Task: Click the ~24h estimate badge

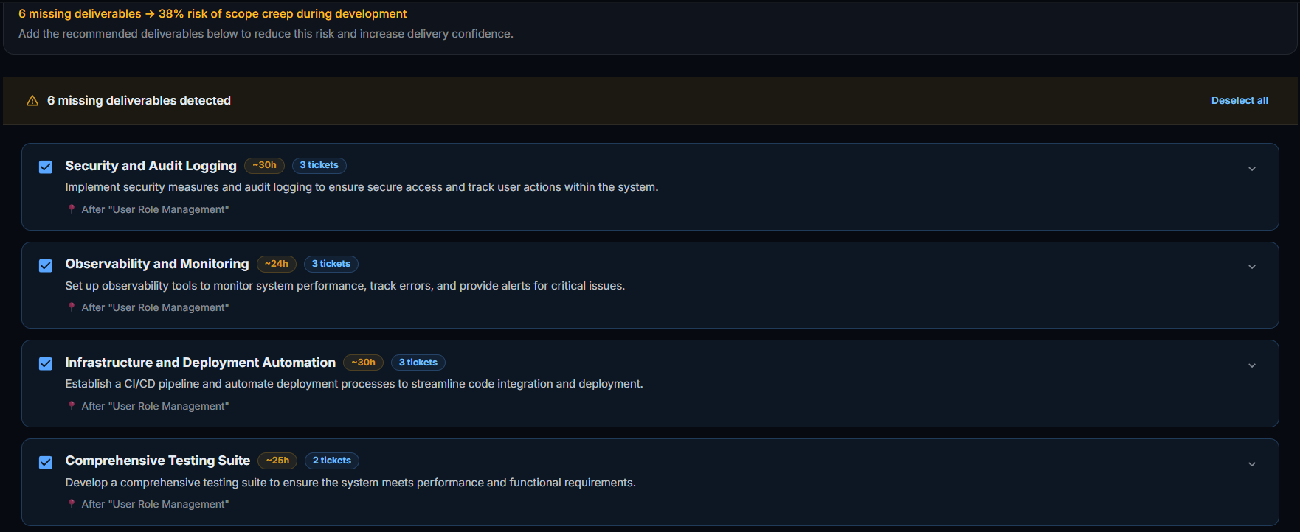Action: 277,264
